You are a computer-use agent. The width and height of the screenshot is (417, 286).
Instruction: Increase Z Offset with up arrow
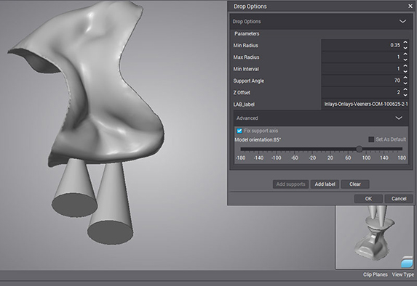(405, 89)
